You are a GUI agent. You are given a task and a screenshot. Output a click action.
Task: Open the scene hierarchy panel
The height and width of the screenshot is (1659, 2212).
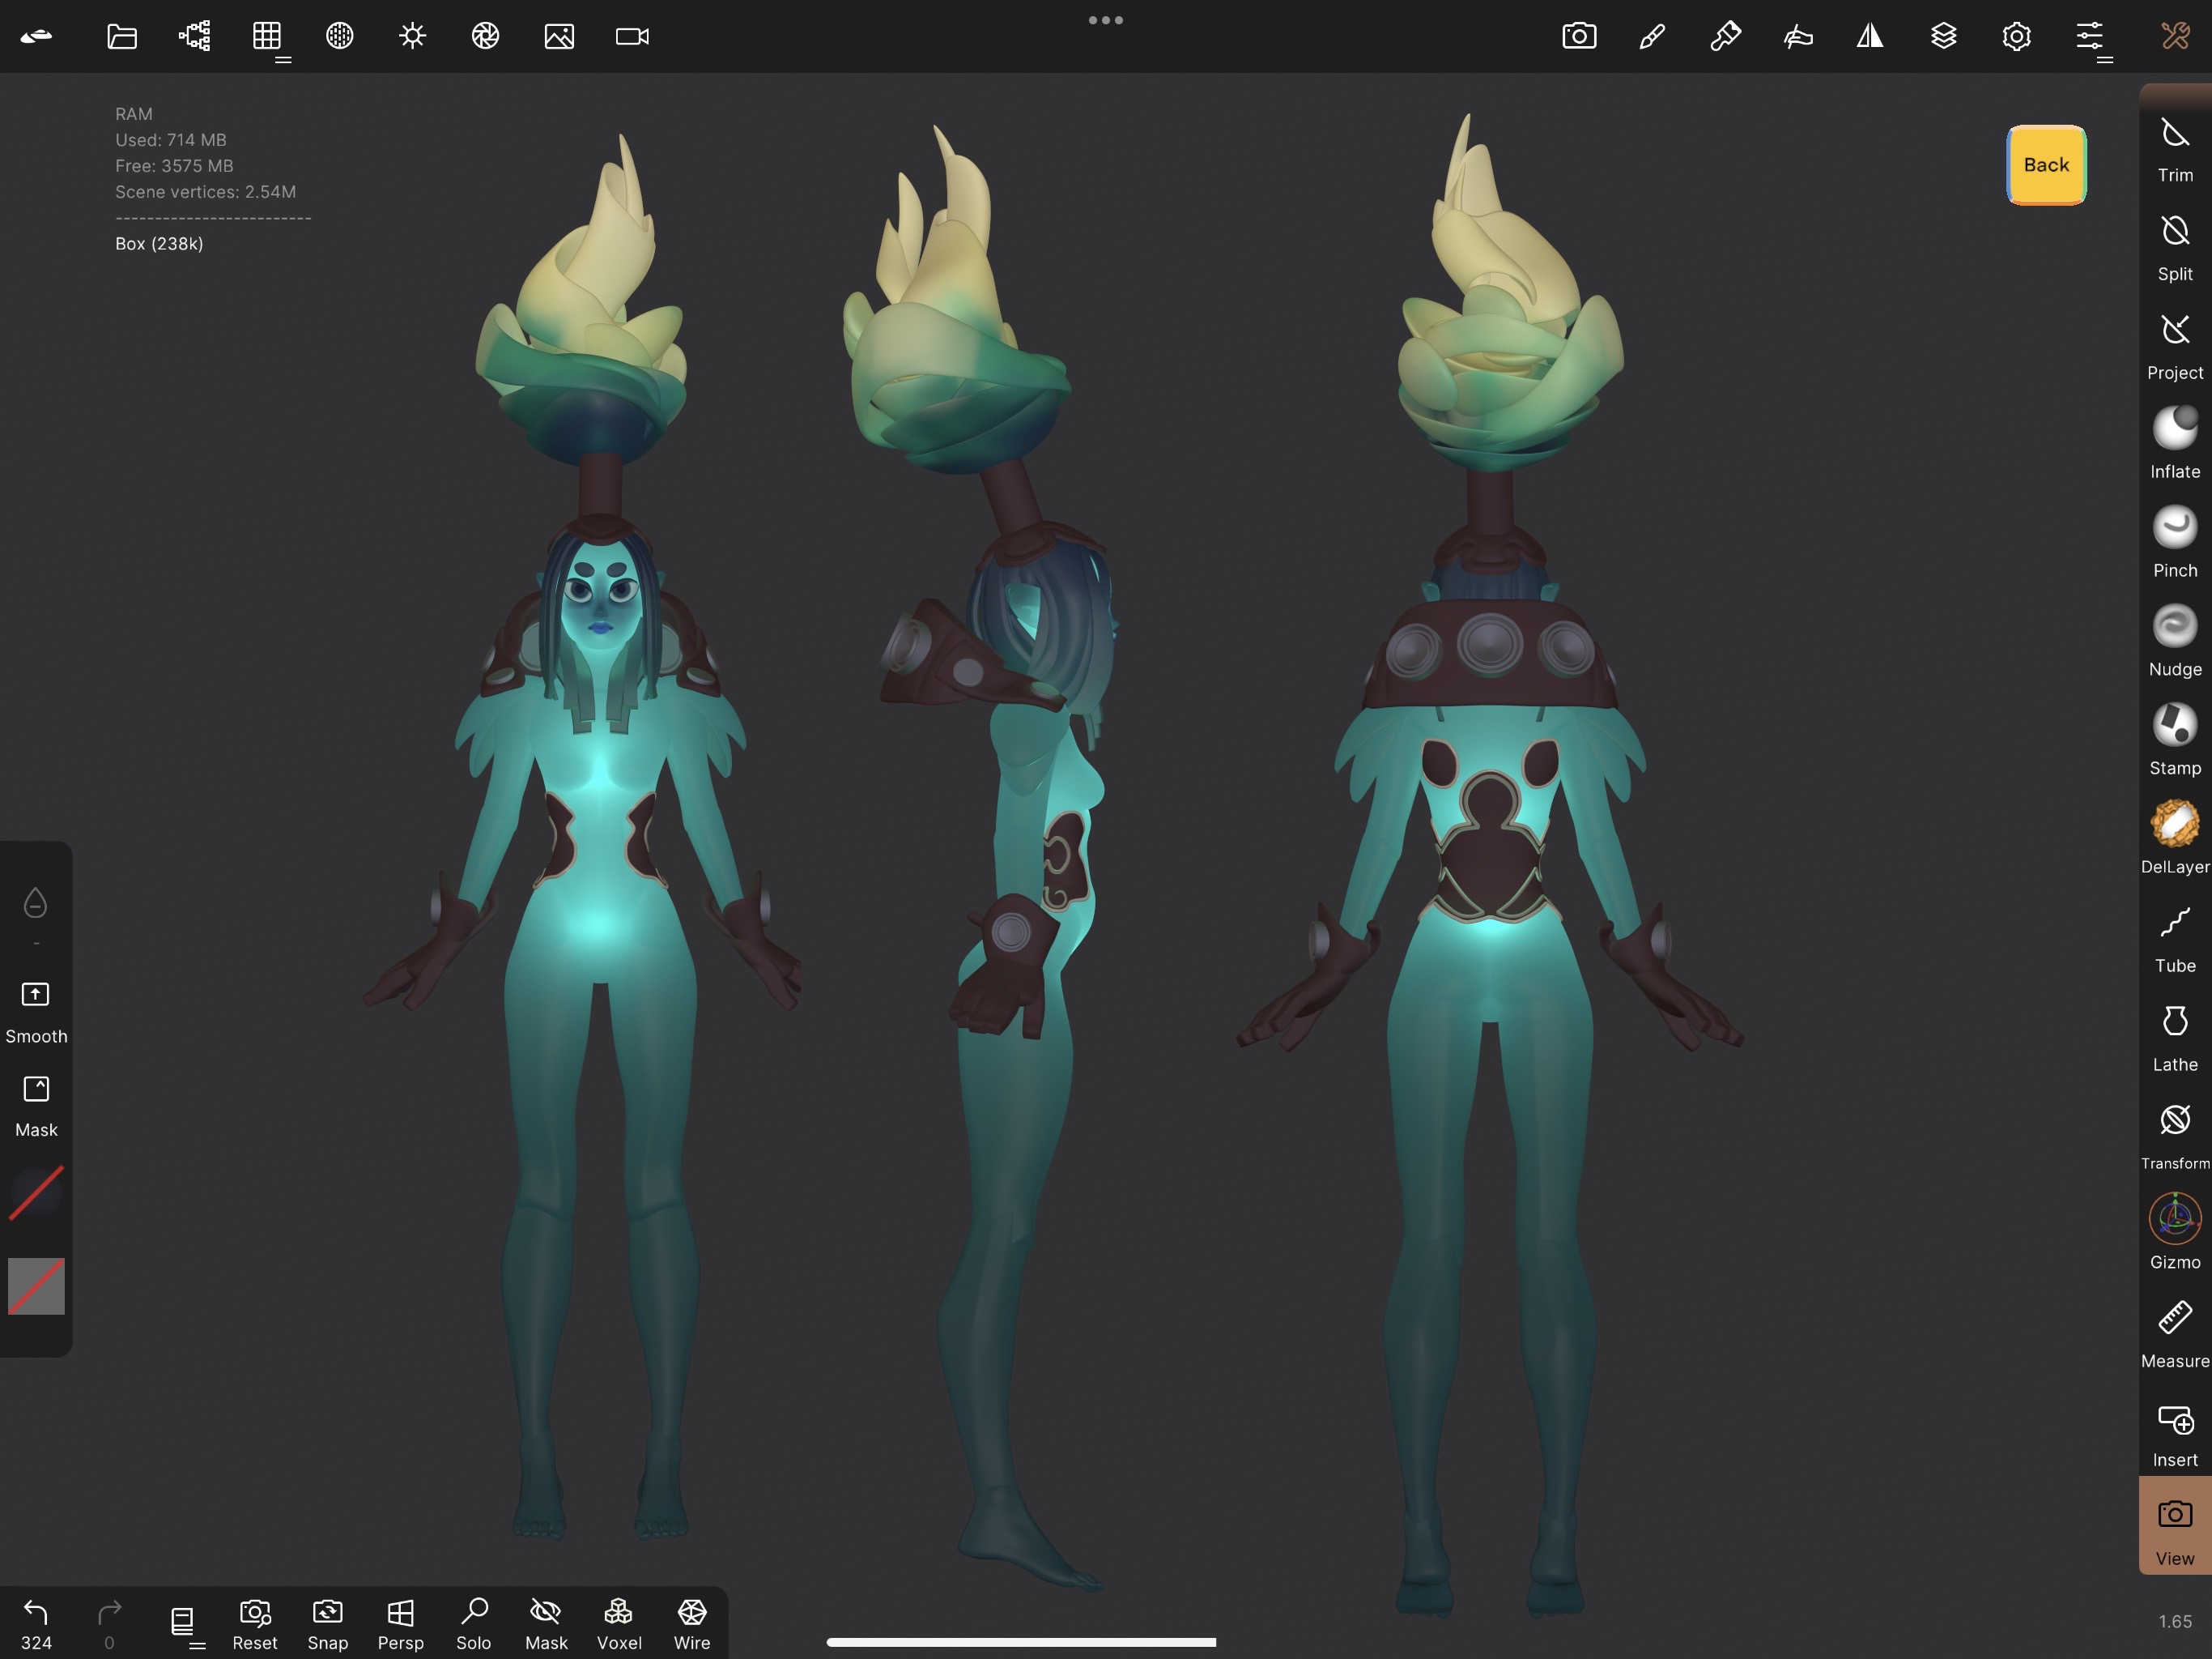(194, 37)
